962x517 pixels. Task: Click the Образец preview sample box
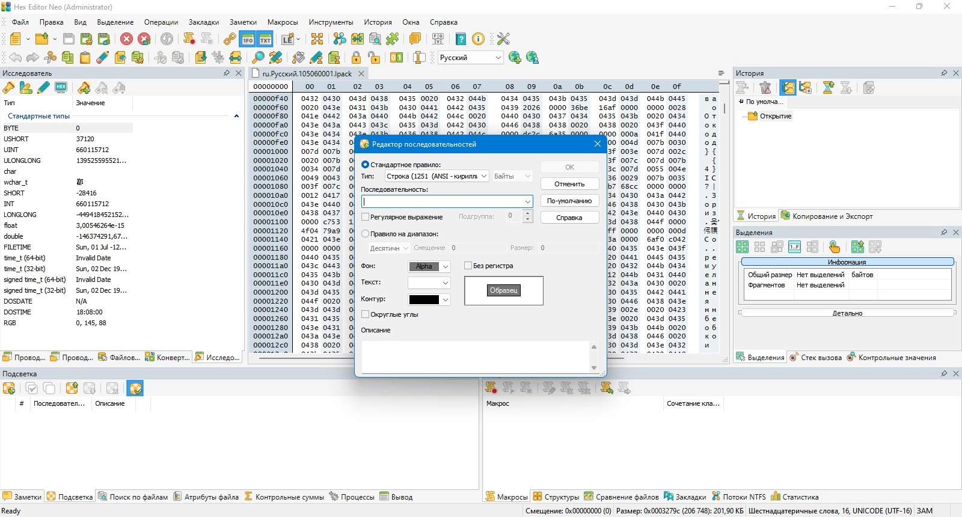pyautogui.click(x=504, y=290)
